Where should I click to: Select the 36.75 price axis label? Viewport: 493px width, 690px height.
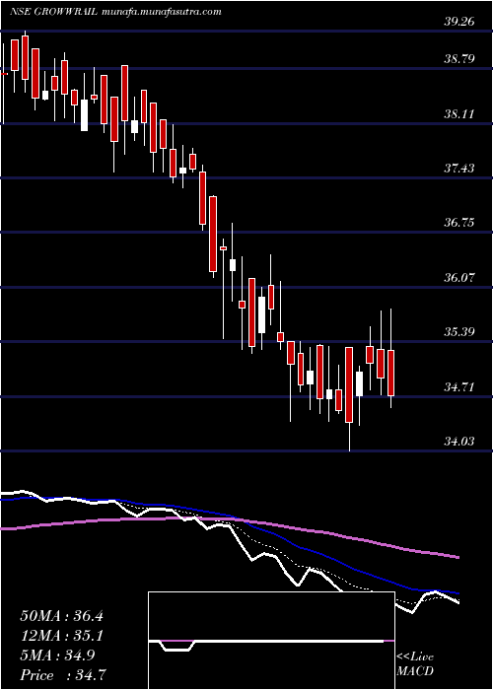pos(459,222)
